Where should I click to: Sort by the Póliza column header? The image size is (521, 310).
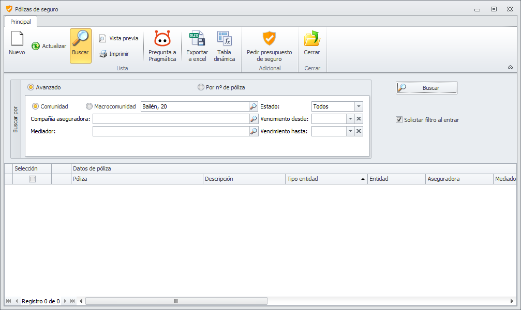pyautogui.click(x=137, y=179)
